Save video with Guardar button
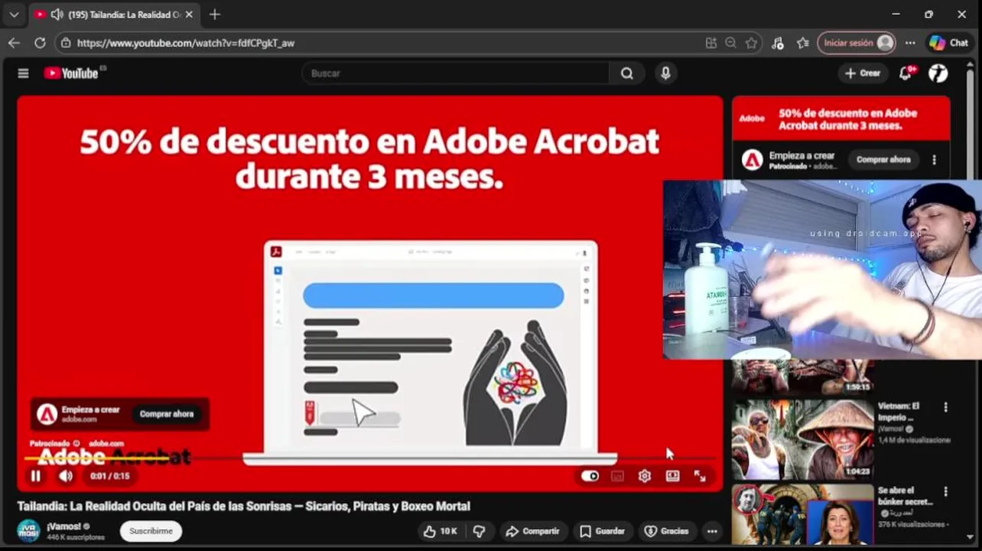Viewport: 982px width, 551px height. click(603, 531)
